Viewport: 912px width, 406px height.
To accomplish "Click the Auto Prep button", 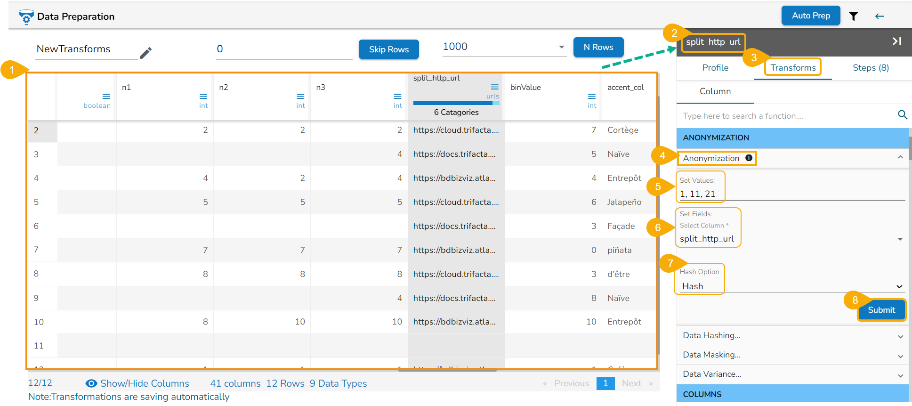I will (x=810, y=16).
